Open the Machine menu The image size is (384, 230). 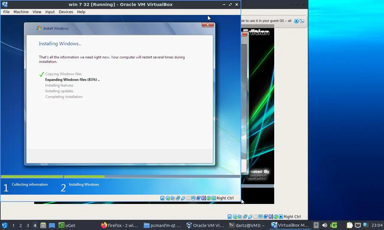pyautogui.click(x=21, y=12)
